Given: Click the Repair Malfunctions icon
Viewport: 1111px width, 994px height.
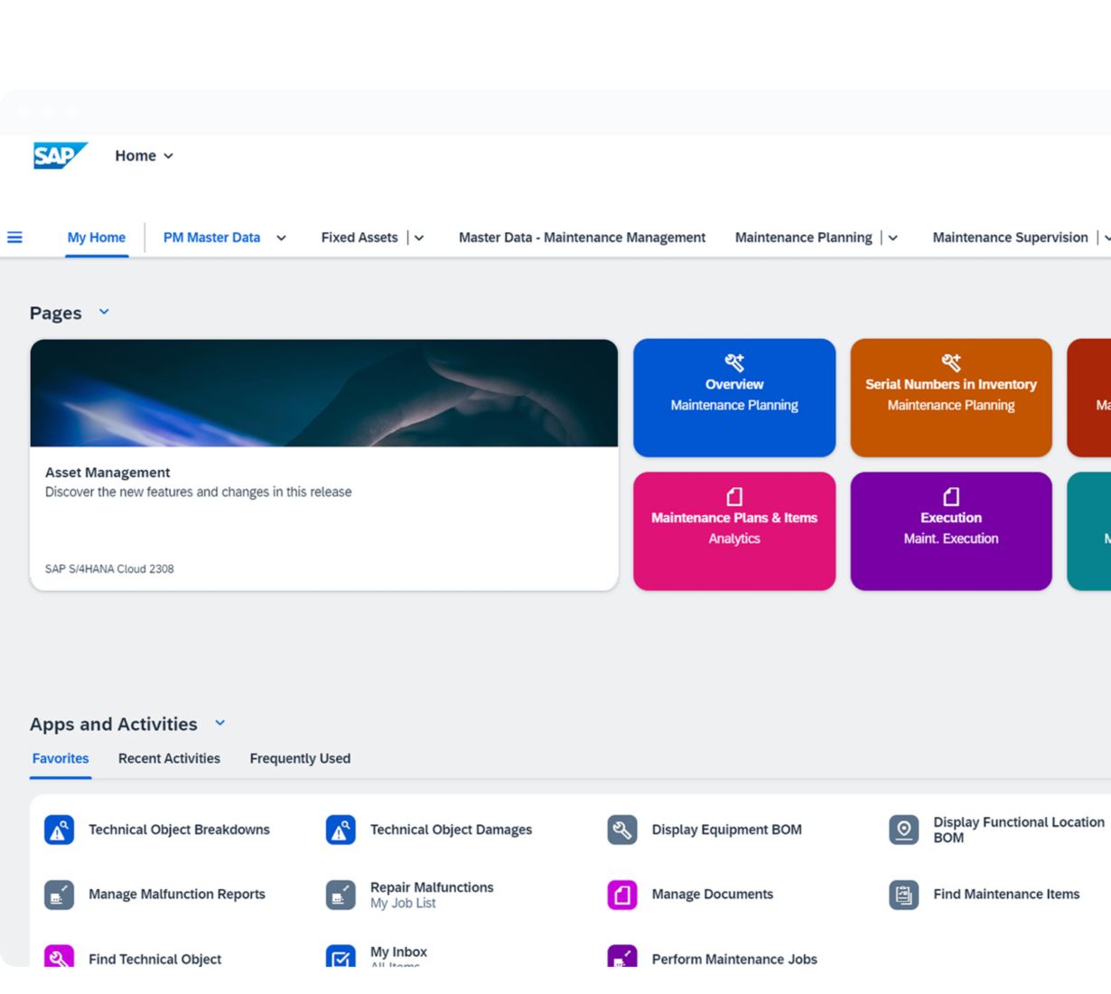Looking at the screenshot, I should click(x=341, y=895).
